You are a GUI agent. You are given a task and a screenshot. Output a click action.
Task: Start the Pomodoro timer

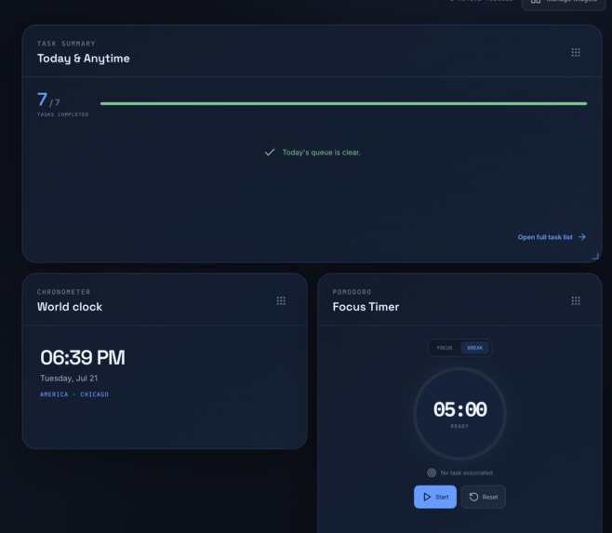tap(435, 497)
